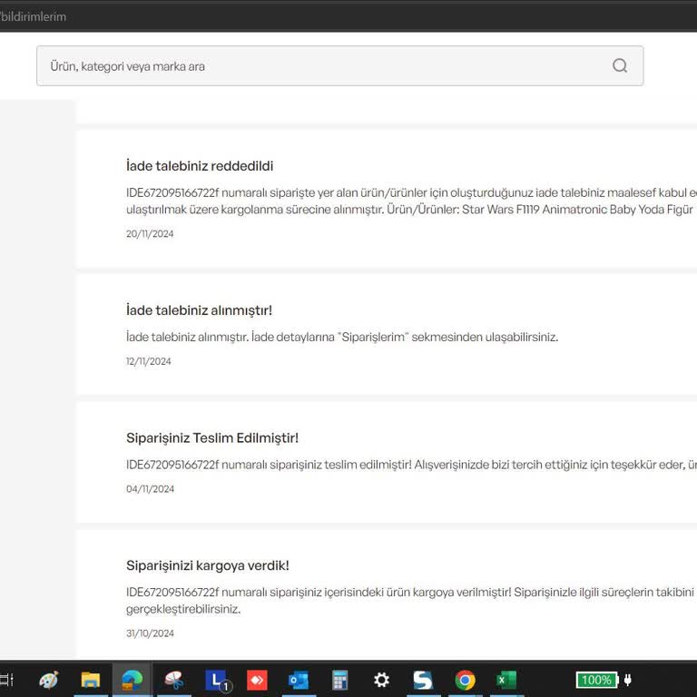Click the power plug charging icon
The width and height of the screenshot is (697, 697).
coord(628,680)
